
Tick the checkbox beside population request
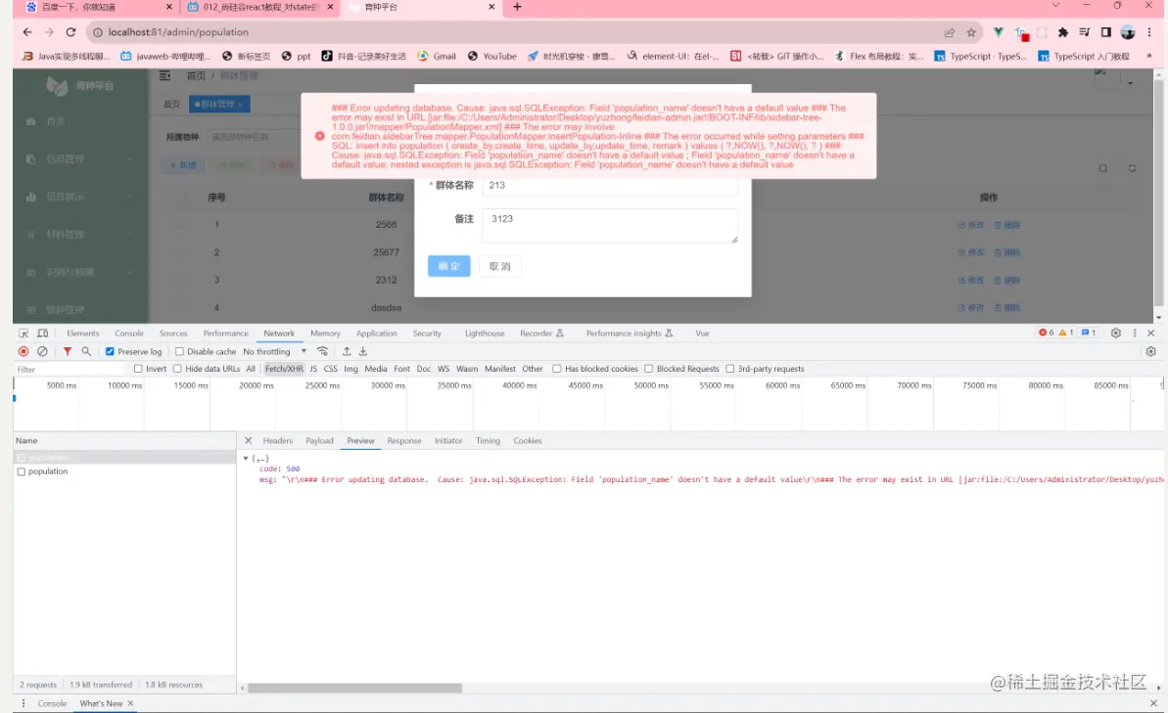coord(22,471)
